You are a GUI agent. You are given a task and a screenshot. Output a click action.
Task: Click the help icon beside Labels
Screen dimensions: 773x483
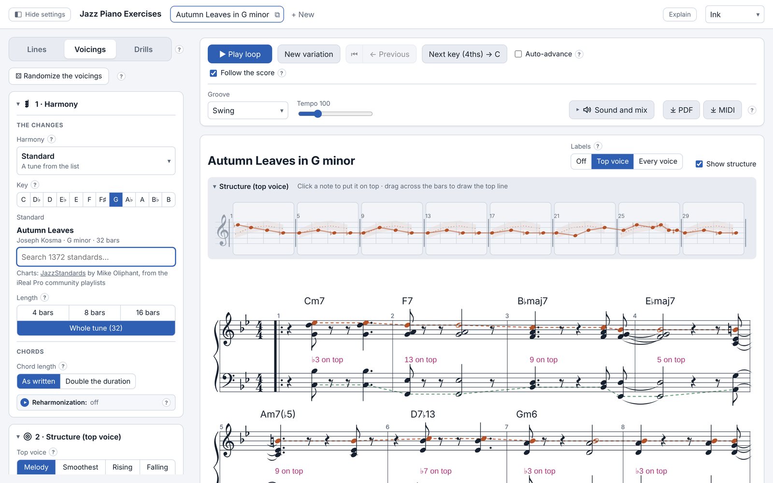598,146
